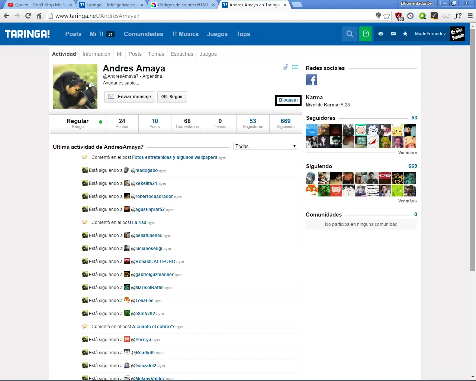The height and width of the screenshot is (381, 476).
Task: Open post Fotos entretenidas y algunos wallpapers
Action: tap(175, 157)
